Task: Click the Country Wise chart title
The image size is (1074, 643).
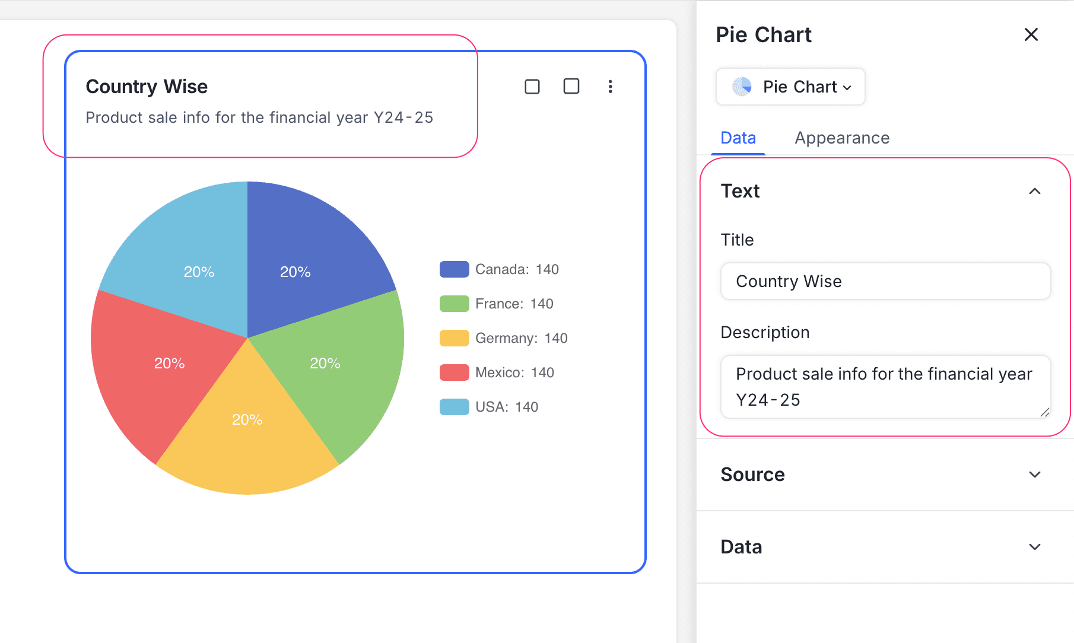Action: (x=147, y=87)
